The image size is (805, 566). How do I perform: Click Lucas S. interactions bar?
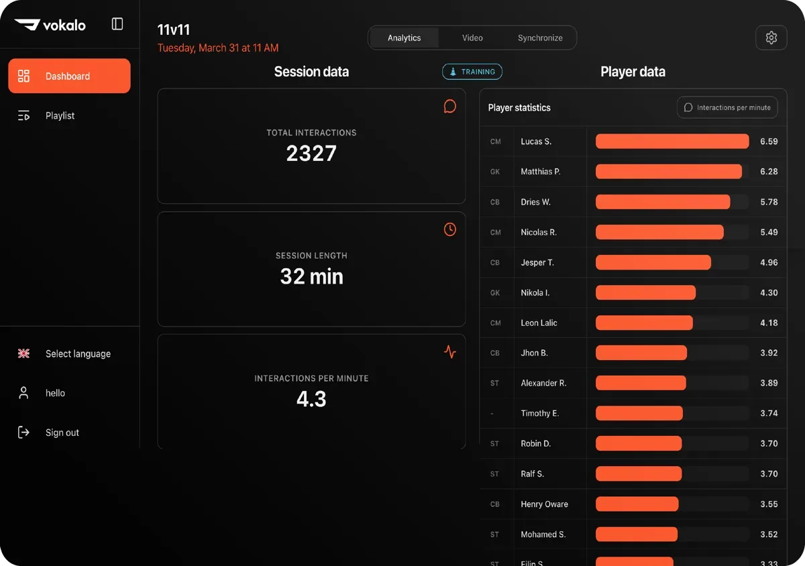[672, 141]
